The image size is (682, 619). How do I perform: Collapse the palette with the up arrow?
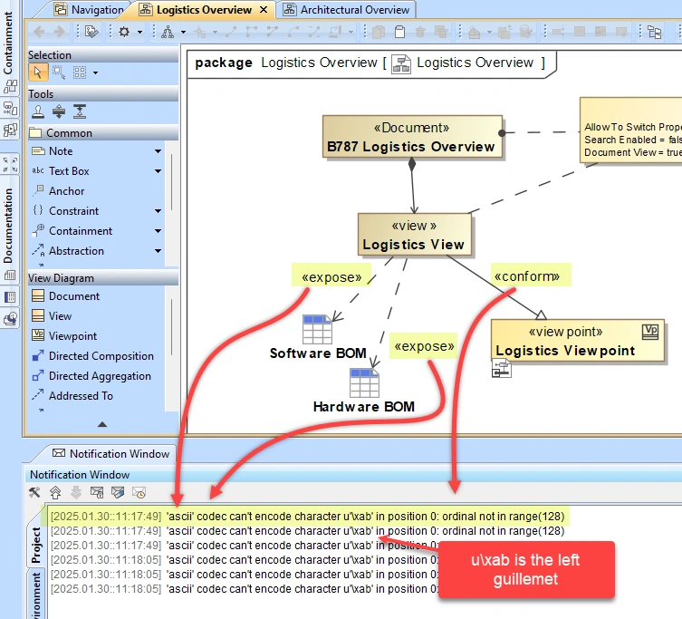(102, 424)
